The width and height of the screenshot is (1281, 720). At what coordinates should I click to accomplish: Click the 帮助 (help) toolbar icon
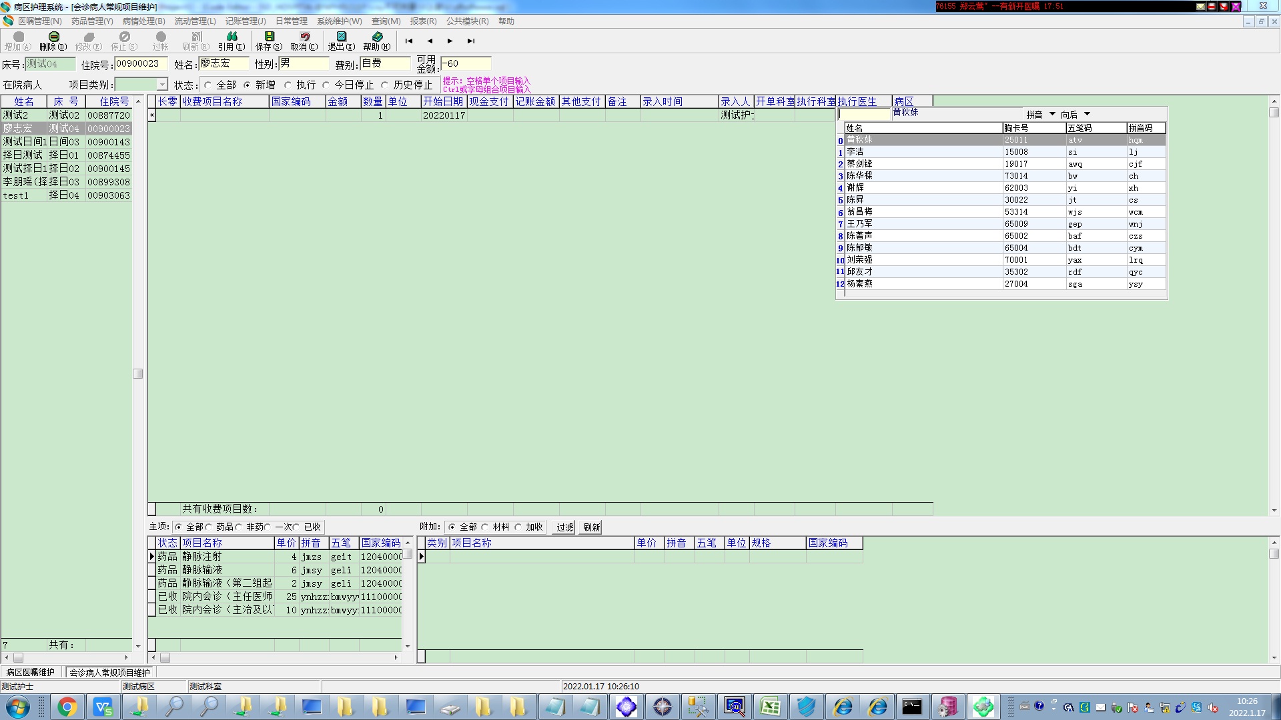click(x=377, y=40)
